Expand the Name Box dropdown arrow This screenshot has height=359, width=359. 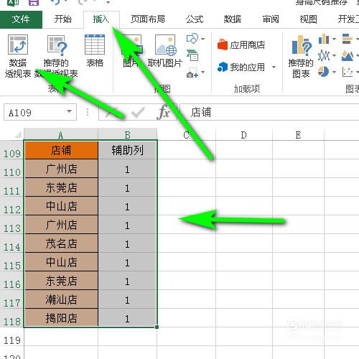69,111
